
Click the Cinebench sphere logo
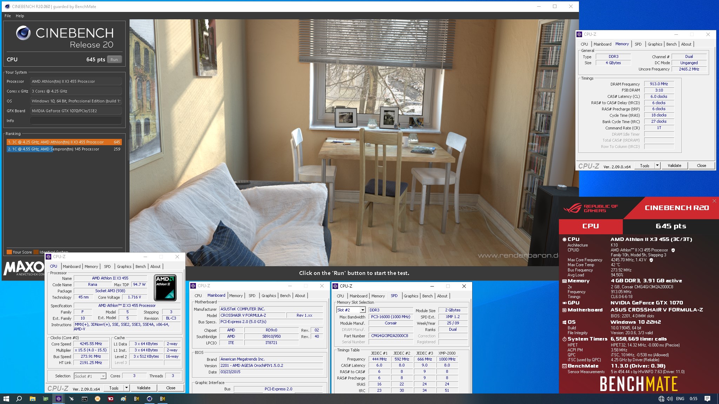(x=23, y=33)
